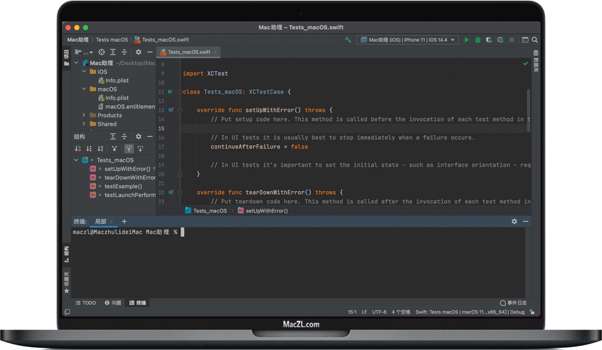Expand all items in the structure panel

113,137
